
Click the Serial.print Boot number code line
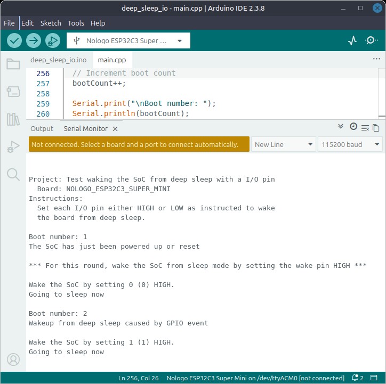(x=144, y=103)
